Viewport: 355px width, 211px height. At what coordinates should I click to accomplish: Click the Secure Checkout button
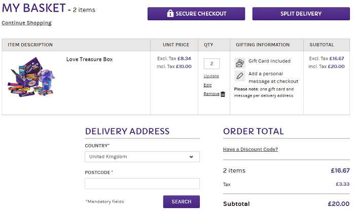(x=196, y=14)
